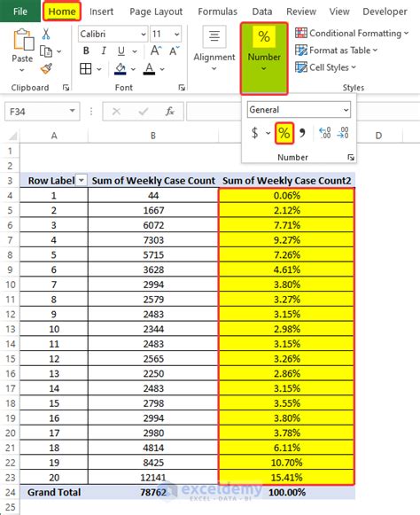The image size is (420, 515).
Task: Open the Number group dropdown button
Action: tap(264, 59)
